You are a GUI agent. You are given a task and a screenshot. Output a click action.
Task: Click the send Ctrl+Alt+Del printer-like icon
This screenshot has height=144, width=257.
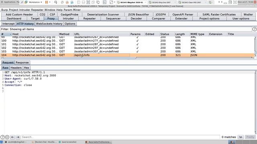(56, 2)
